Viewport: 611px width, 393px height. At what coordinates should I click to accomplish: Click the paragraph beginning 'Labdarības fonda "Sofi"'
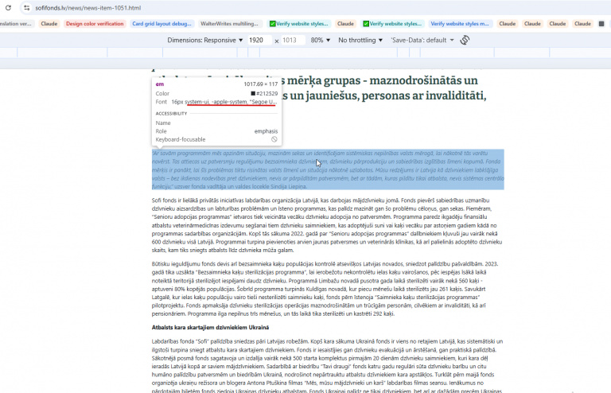click(x=327, y=366)
